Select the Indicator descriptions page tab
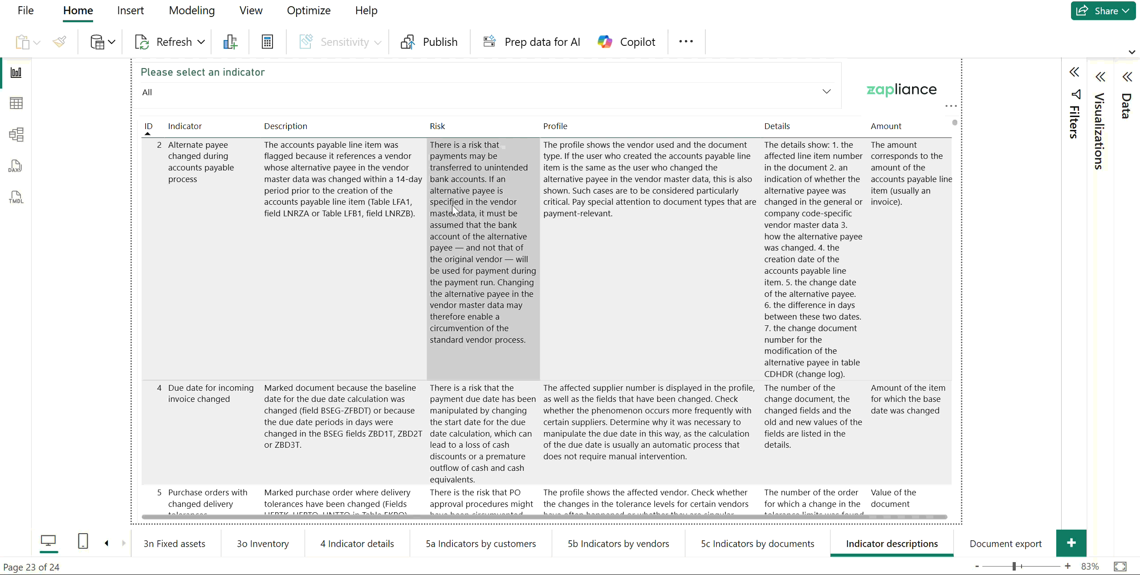Viewport: 1140px width, 575px height. [892, 543]
